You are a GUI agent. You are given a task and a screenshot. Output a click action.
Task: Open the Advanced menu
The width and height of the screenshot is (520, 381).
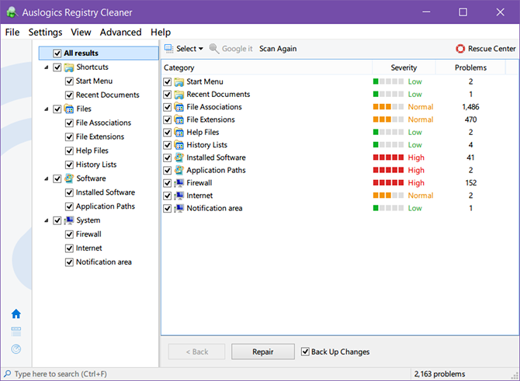(x=121, y=32)
